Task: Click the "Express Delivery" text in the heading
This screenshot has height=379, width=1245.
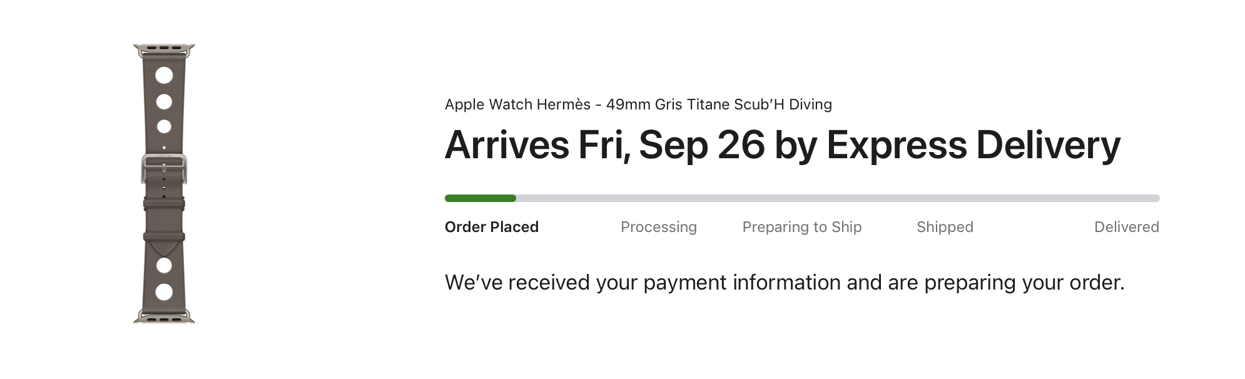Action: click(973, 145)
